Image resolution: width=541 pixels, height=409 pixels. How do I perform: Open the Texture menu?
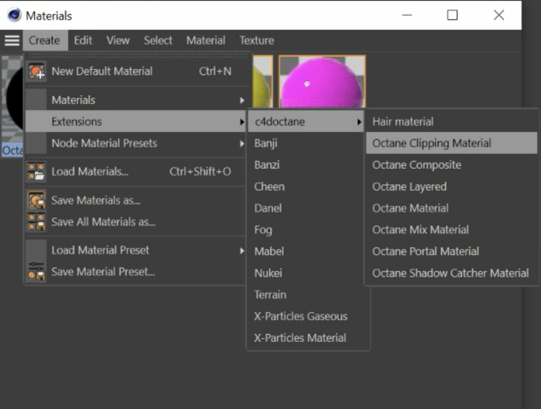click(257, 41)
